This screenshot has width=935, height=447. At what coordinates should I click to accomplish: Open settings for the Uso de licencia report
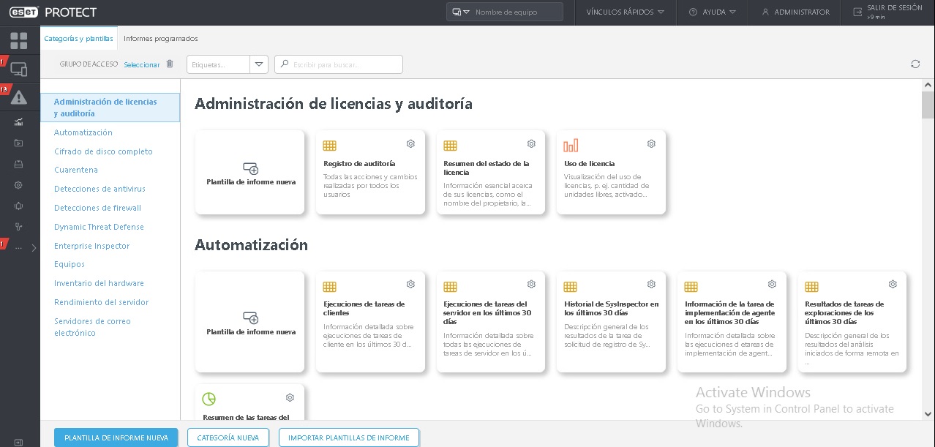[651, 143]
